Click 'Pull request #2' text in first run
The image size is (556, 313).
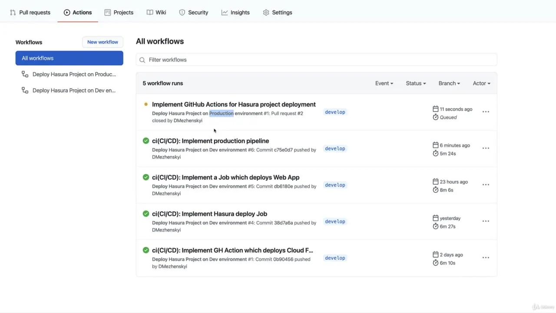pyautogui.click(x=287, y=113)
